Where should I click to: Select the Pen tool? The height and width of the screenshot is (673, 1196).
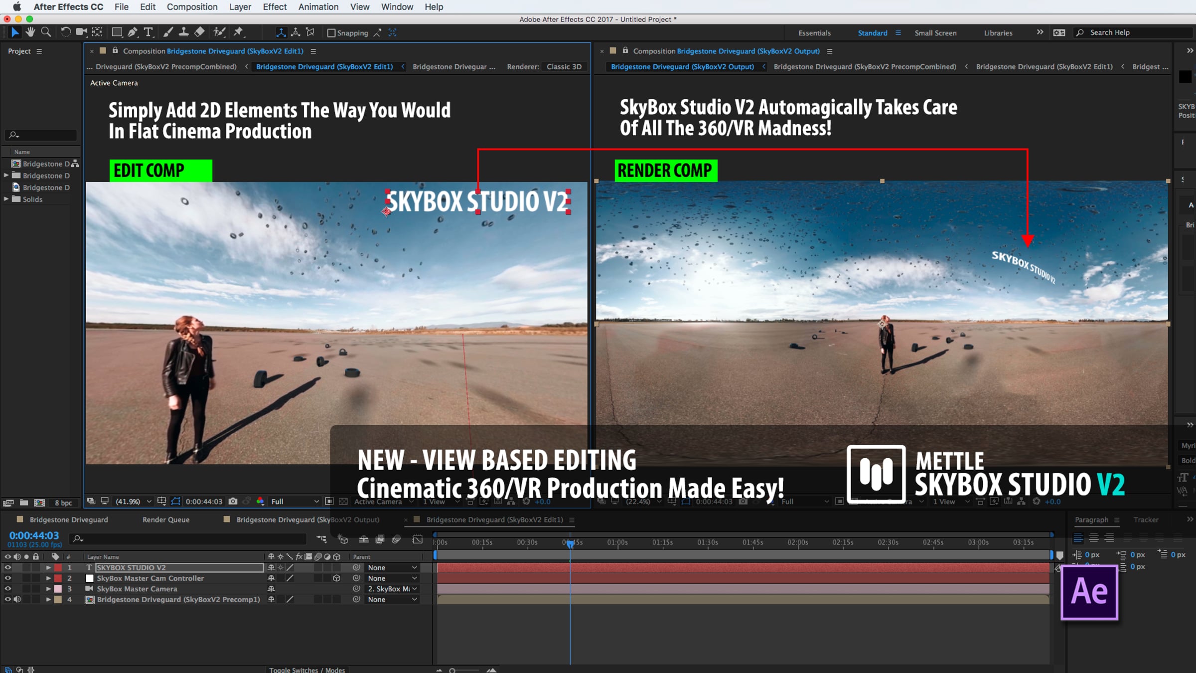click(133, 32)
